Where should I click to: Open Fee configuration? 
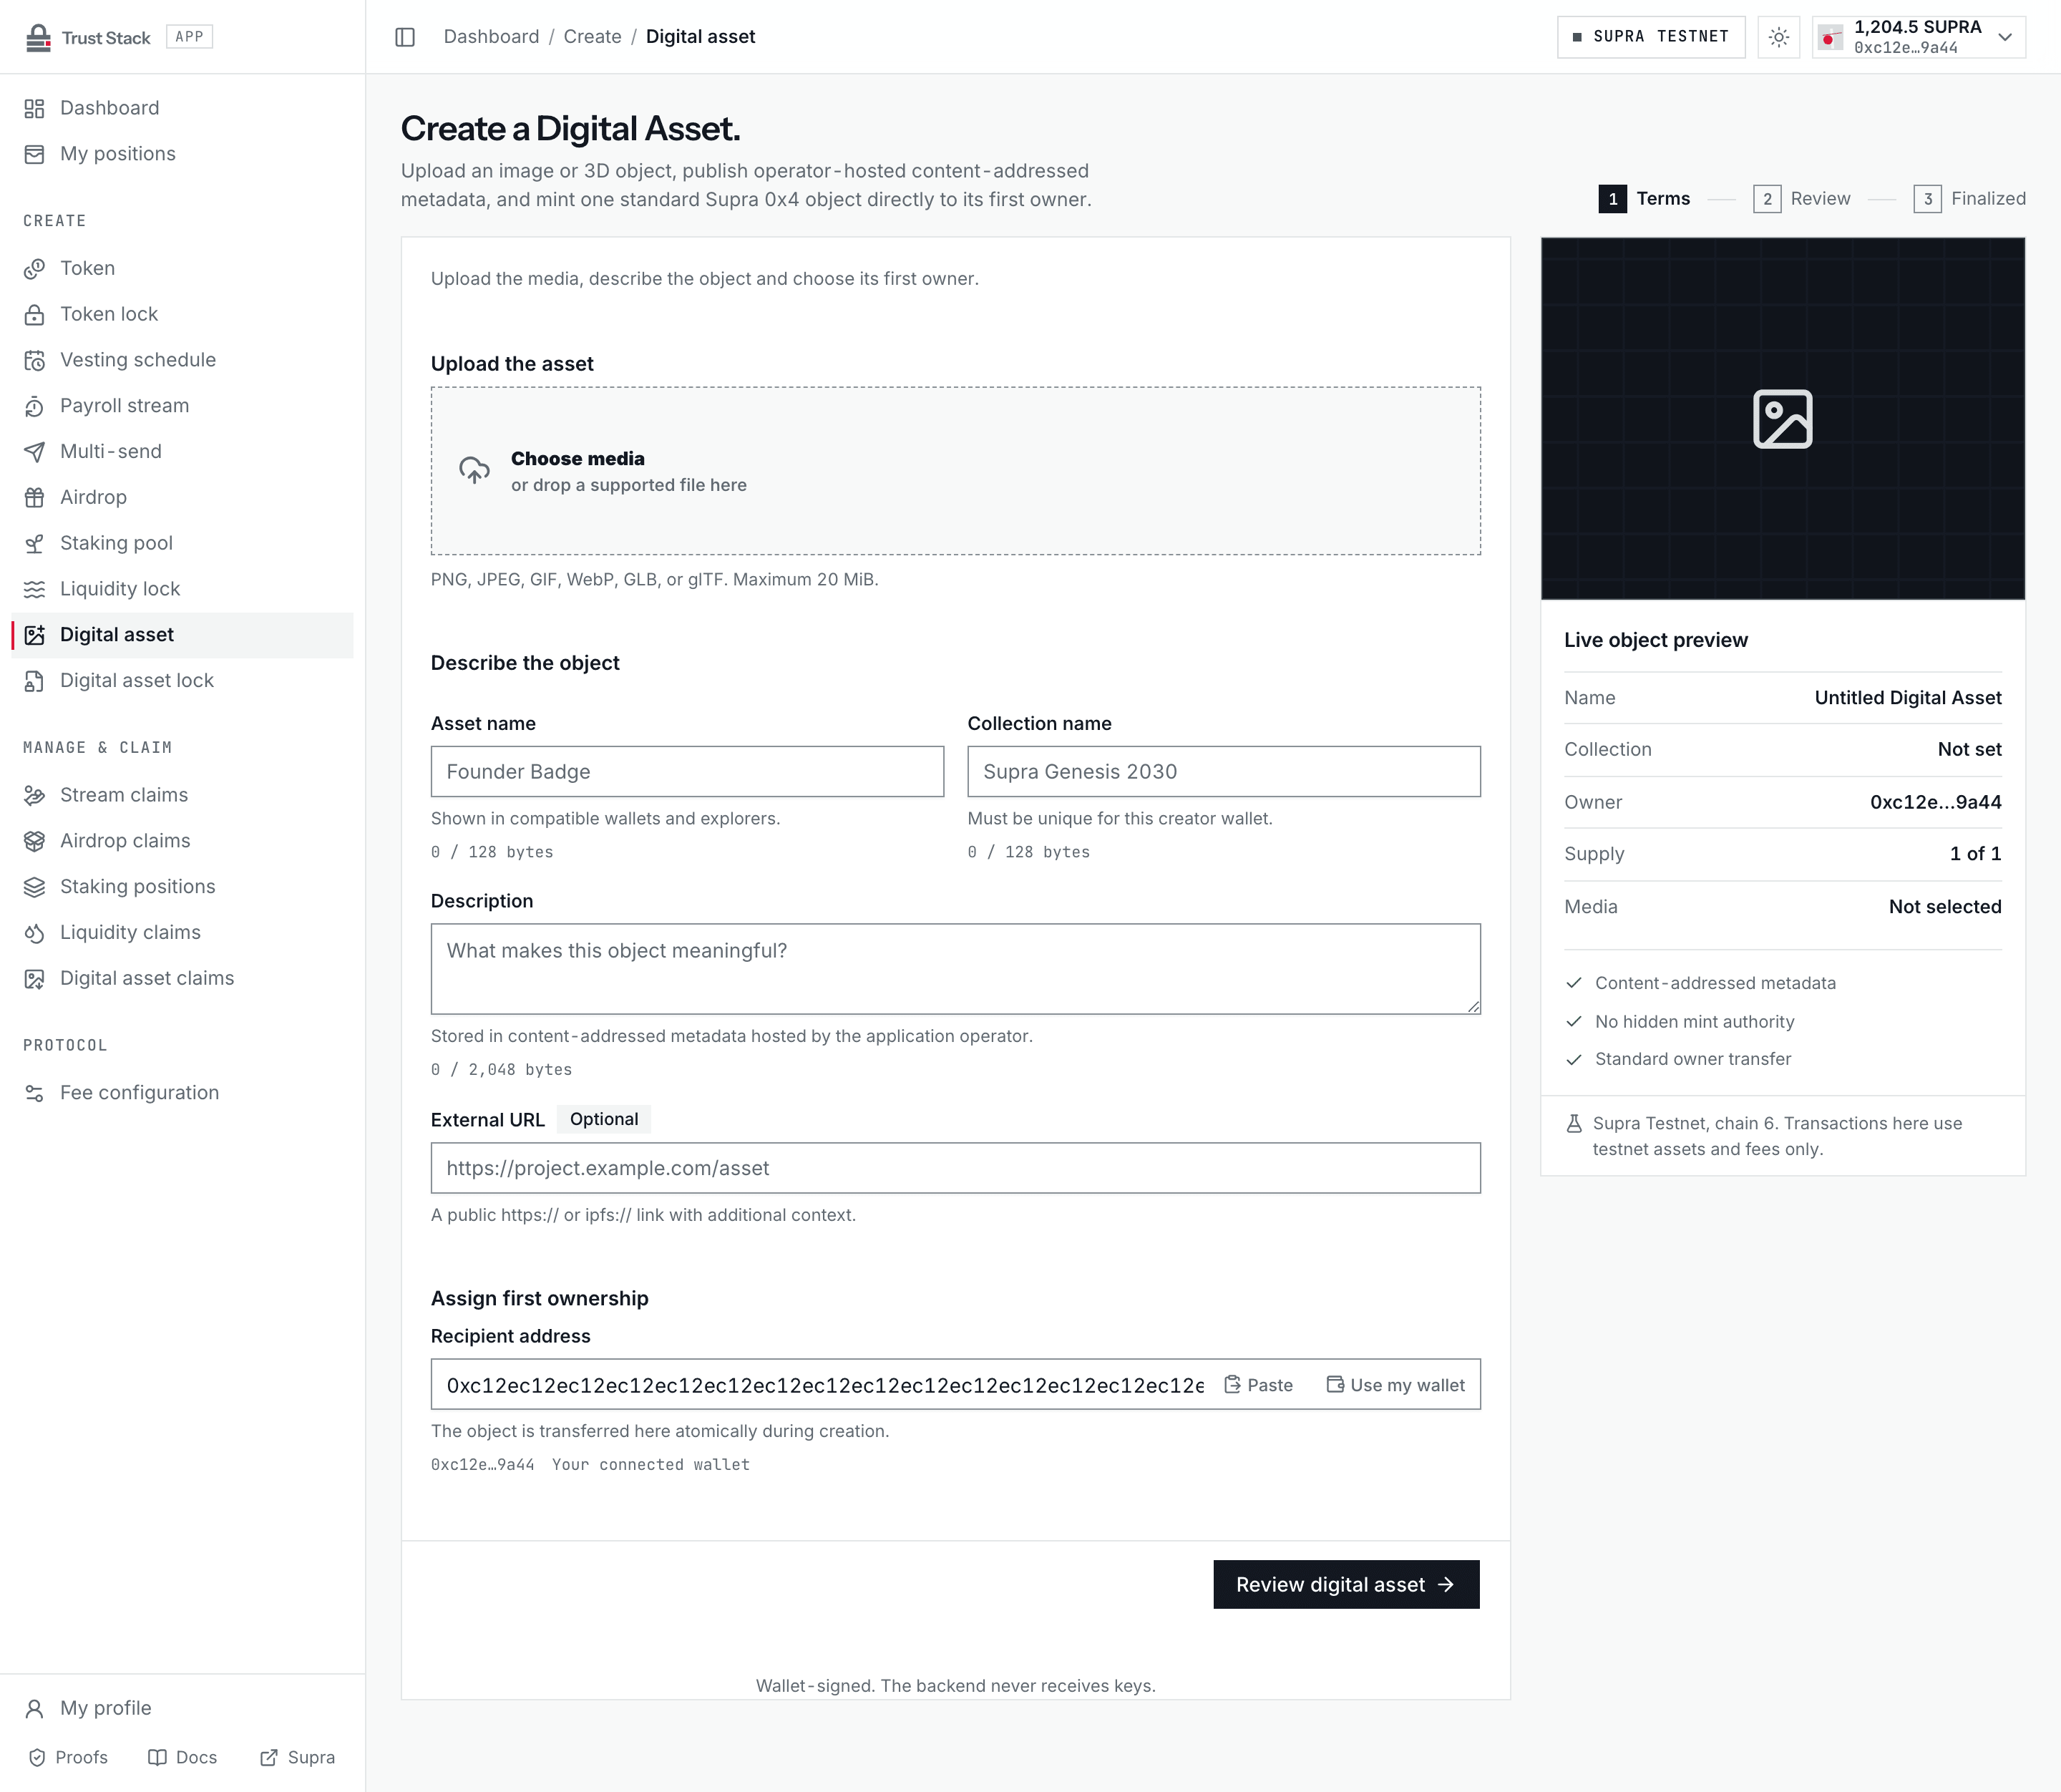(x=182, y=1093)
